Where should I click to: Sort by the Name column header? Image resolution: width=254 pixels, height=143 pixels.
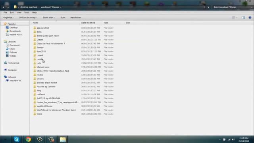coord(36,23)
